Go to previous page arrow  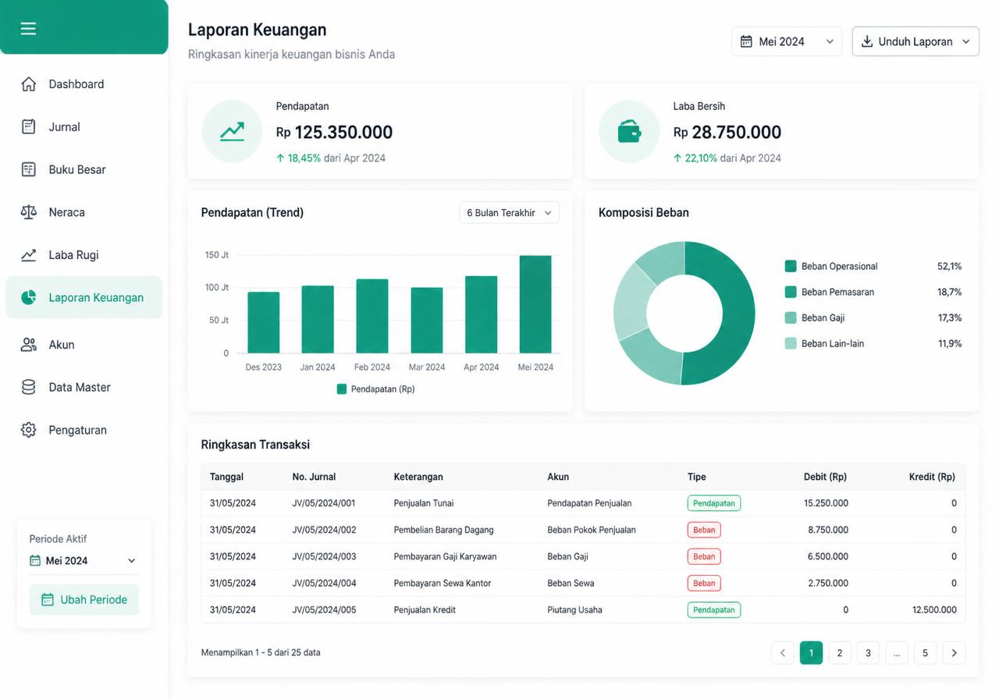[782, 653]
